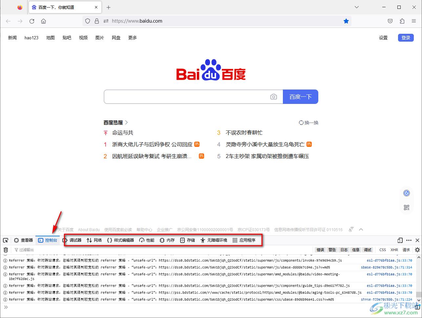Image resolution: width=422 pixels, height=318 pixels.
Task: Click the 过滤输出 filter field
Action: [x=162, y=250]
